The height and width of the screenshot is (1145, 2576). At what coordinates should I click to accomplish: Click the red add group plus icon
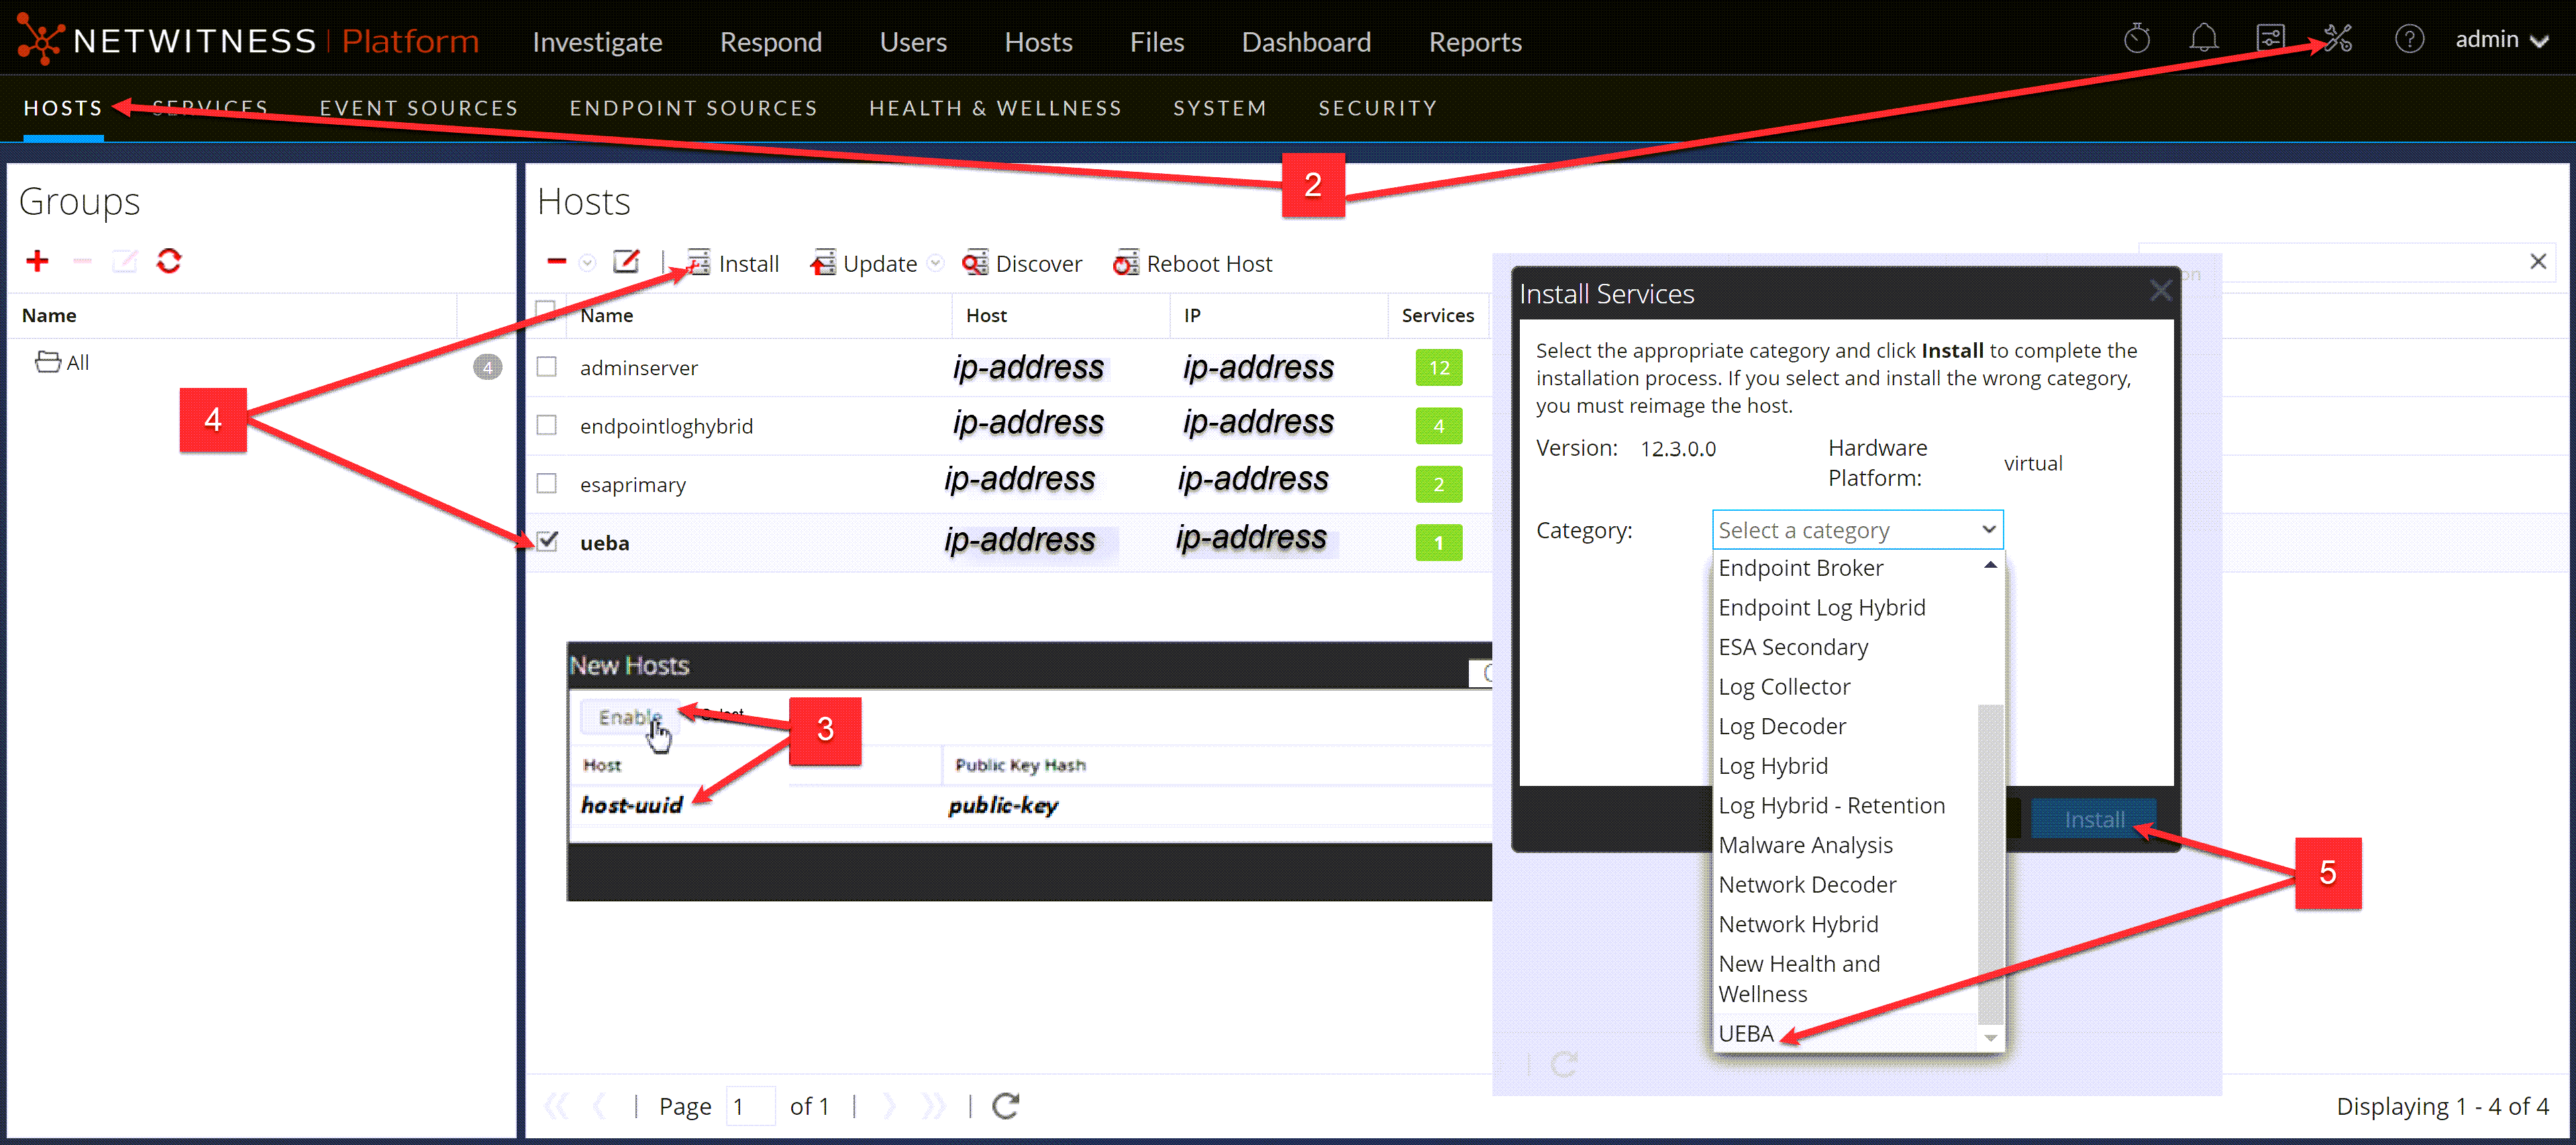(37, 262)
